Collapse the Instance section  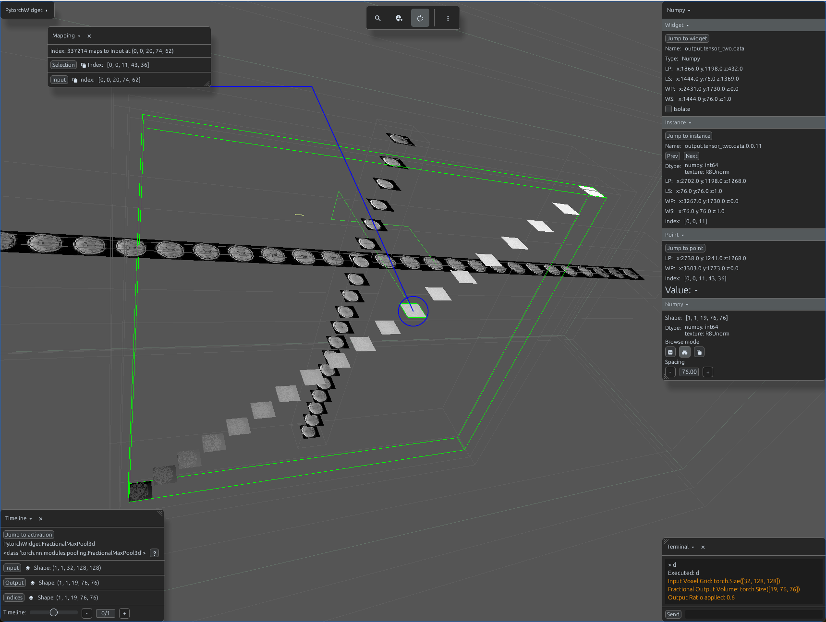coord(678,122)
